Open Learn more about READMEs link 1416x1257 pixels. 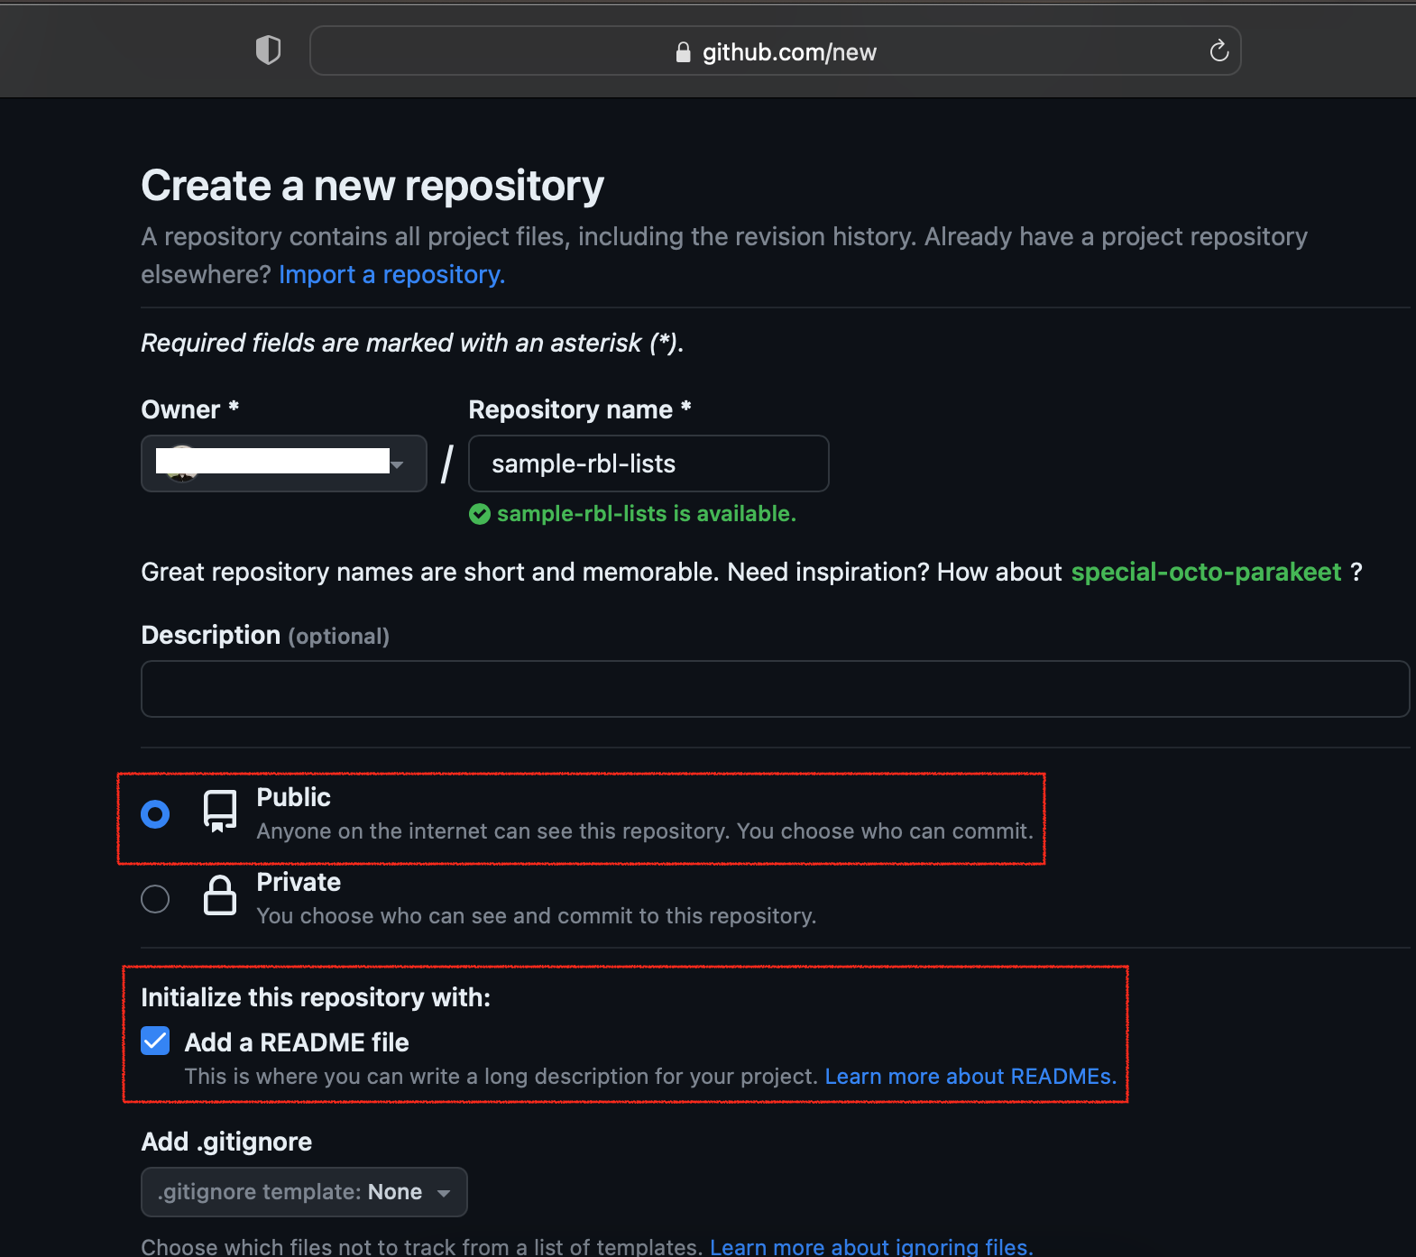(970, 1076)
